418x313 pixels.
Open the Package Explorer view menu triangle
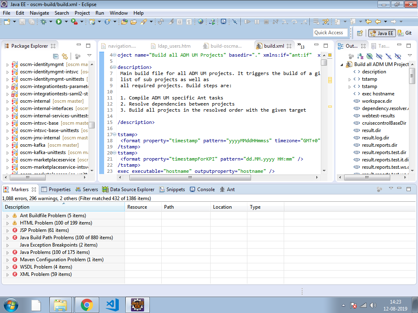(89, 55)
